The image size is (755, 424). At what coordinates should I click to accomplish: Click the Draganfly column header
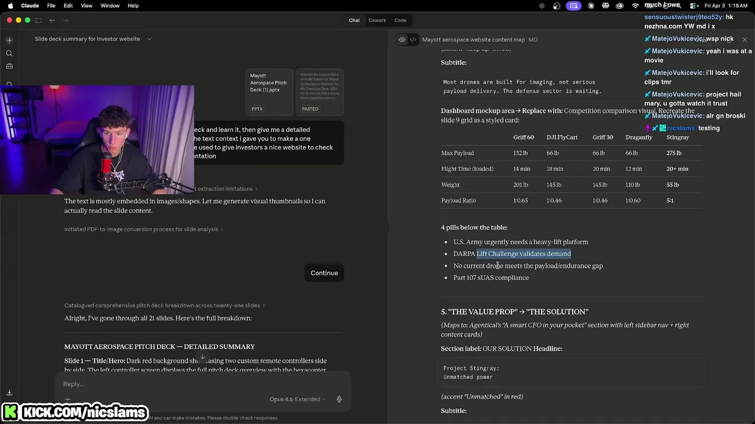[x=639, y=137]
